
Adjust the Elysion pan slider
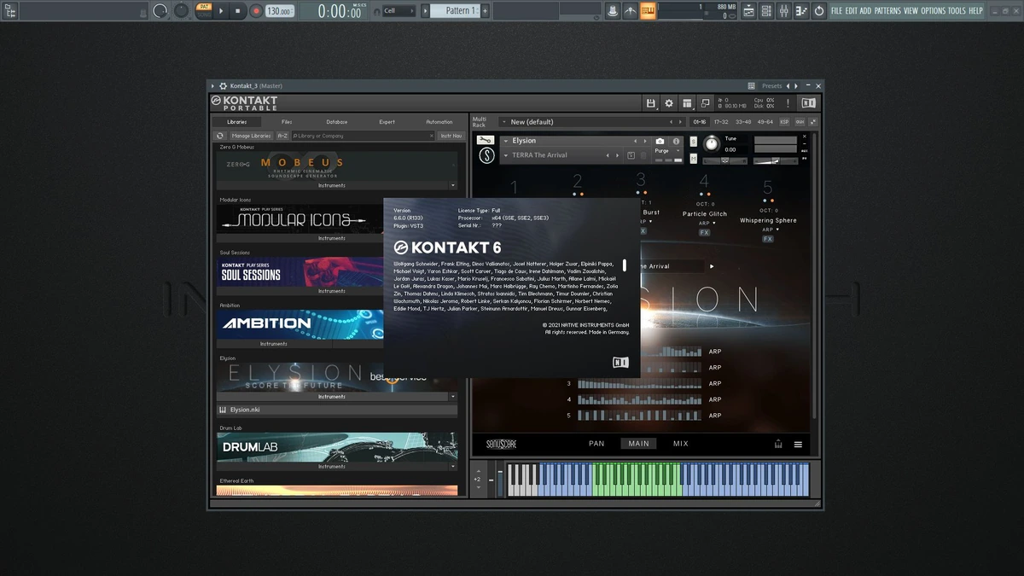[x=724, y=161]
